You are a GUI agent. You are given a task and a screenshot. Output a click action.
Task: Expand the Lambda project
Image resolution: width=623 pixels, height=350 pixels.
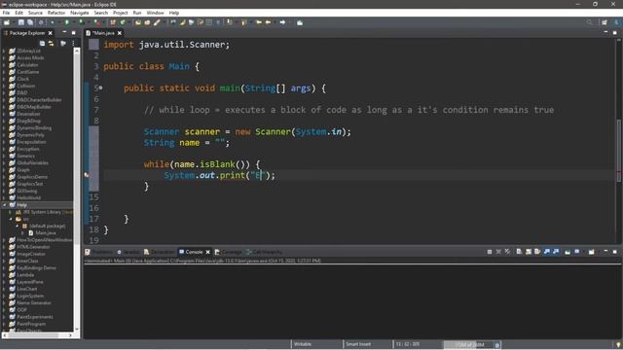pos(4,275)
